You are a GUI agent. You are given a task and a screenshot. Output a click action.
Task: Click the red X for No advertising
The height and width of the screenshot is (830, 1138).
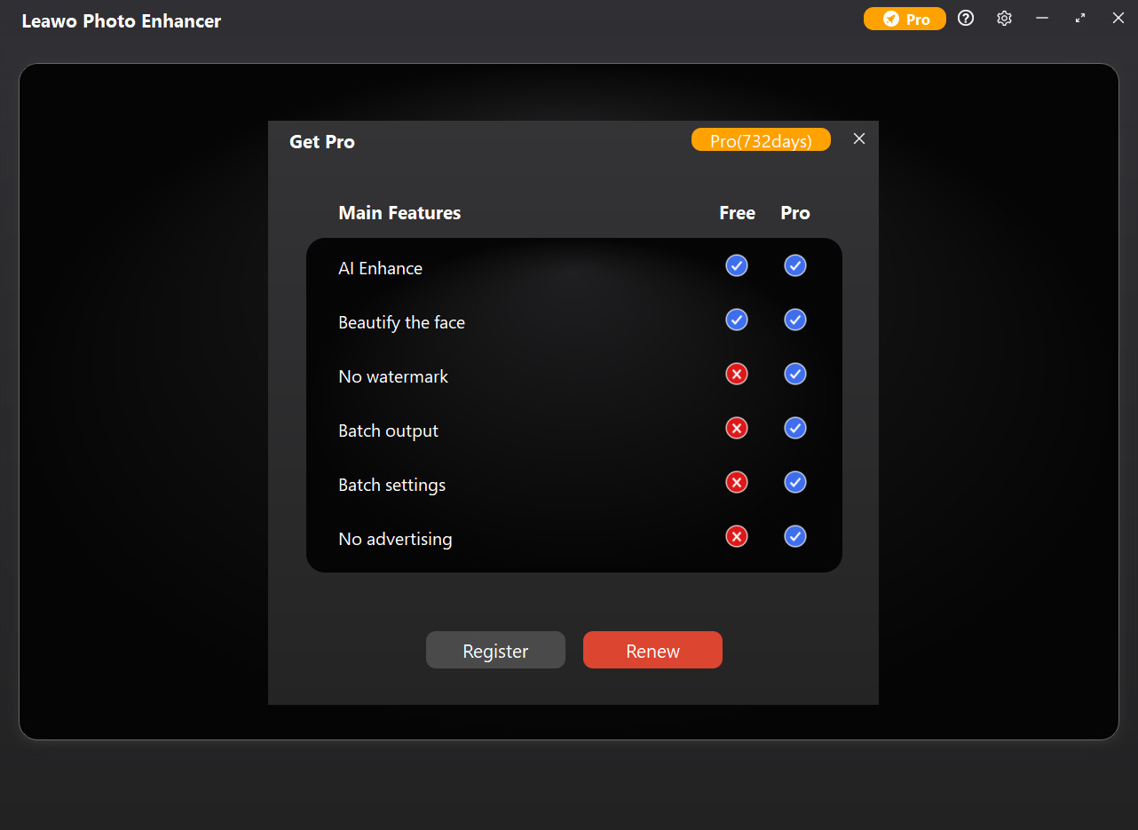[x=737, y=536]
